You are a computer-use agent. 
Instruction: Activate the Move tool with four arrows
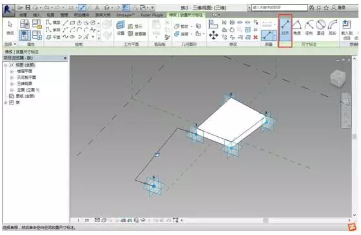213,36
